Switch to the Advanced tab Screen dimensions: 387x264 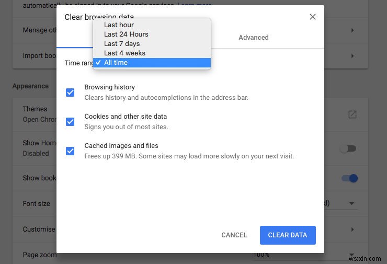pos(254,38)
